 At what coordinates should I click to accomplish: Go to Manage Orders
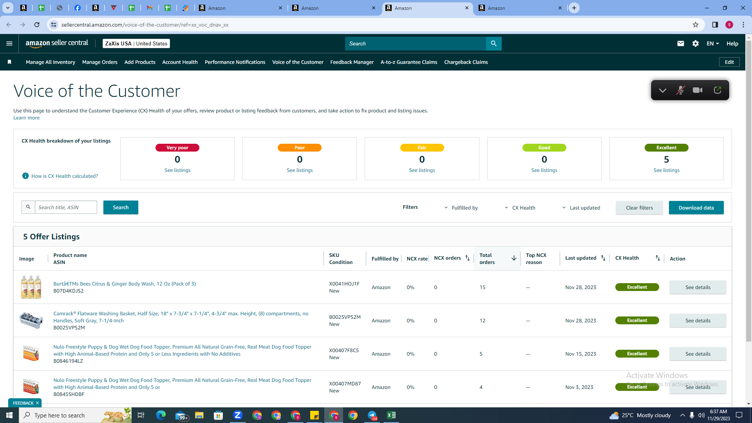[100, 62]
